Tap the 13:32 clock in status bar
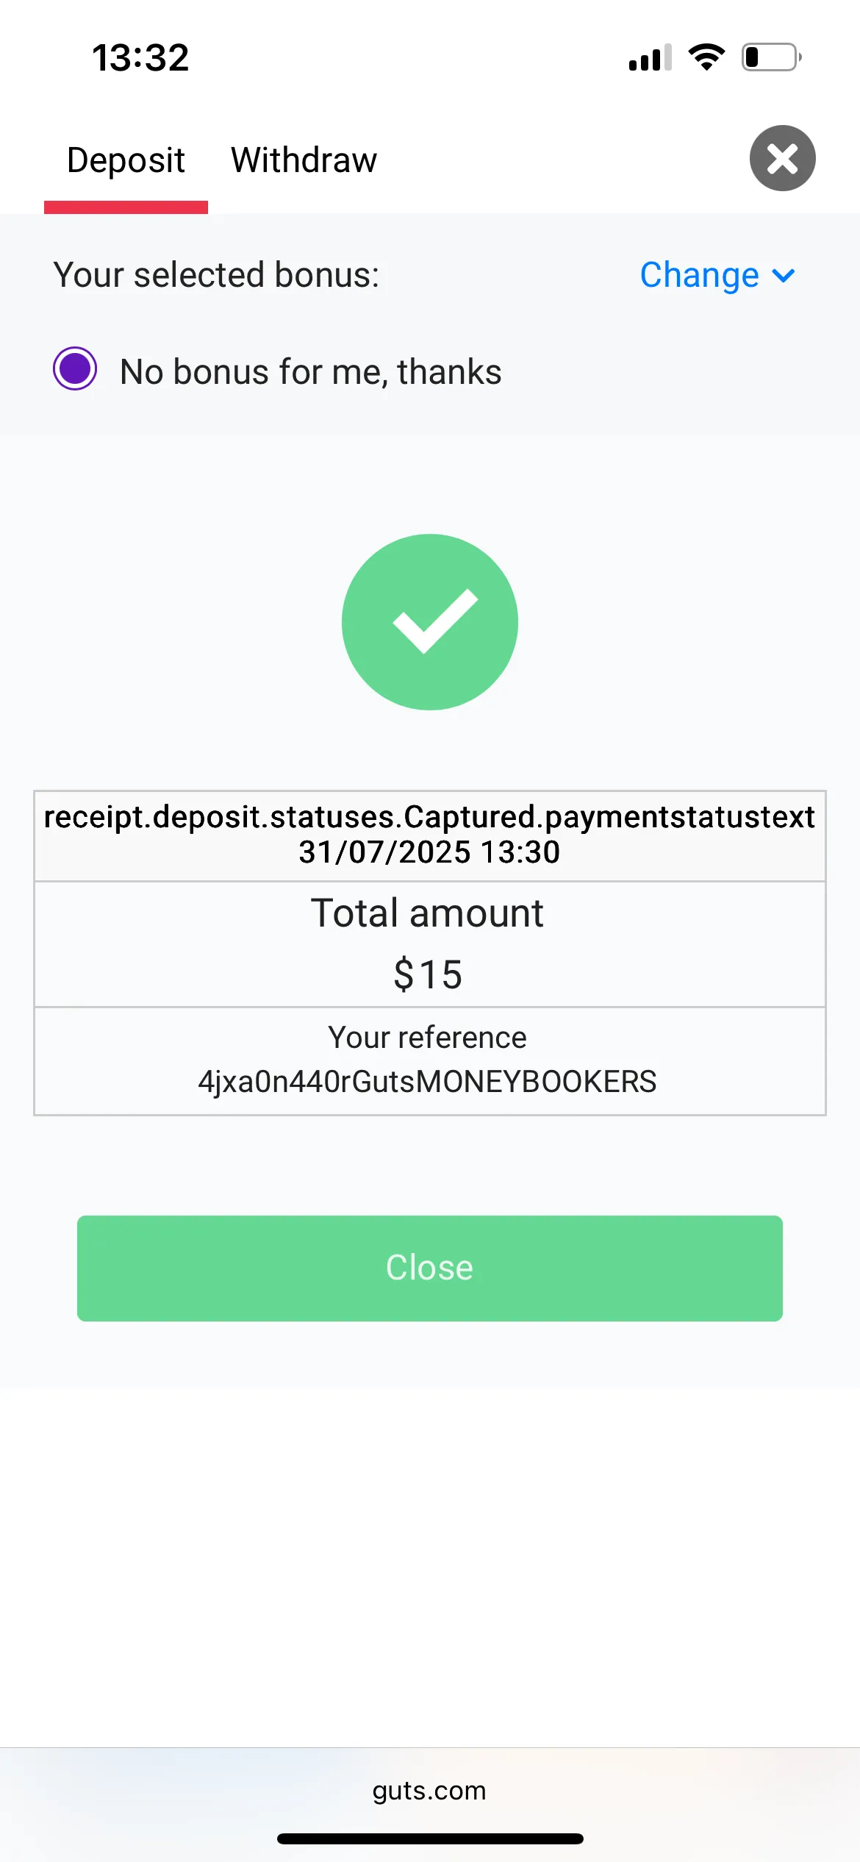 (140, 57)
